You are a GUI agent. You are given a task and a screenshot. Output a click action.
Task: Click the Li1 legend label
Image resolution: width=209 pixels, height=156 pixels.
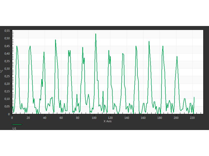coord(14,128)
